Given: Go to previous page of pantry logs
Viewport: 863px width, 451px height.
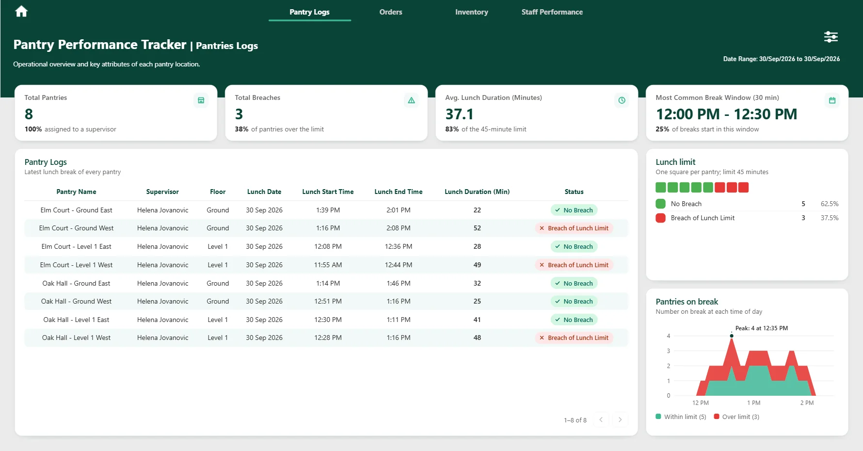Looking at the screenshot, I should 601,419.
